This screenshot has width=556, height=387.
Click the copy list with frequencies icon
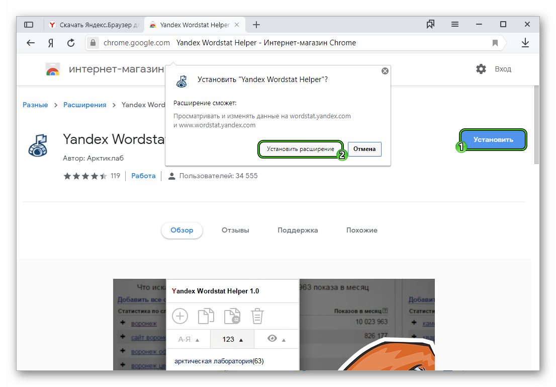coord(231,316)
